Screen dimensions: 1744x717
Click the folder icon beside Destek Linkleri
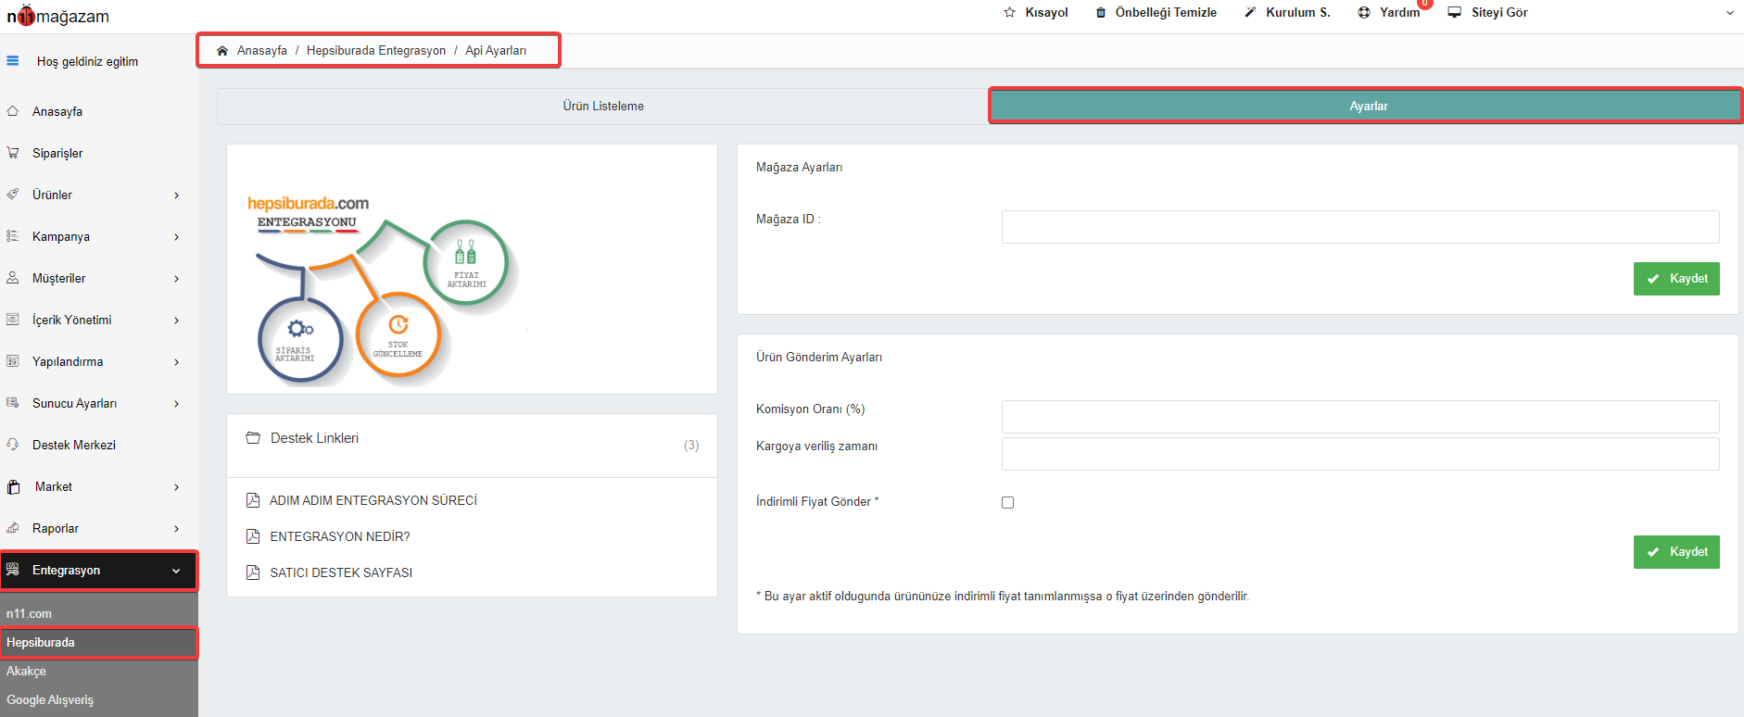pyautogui.click(x=253, y=437)
